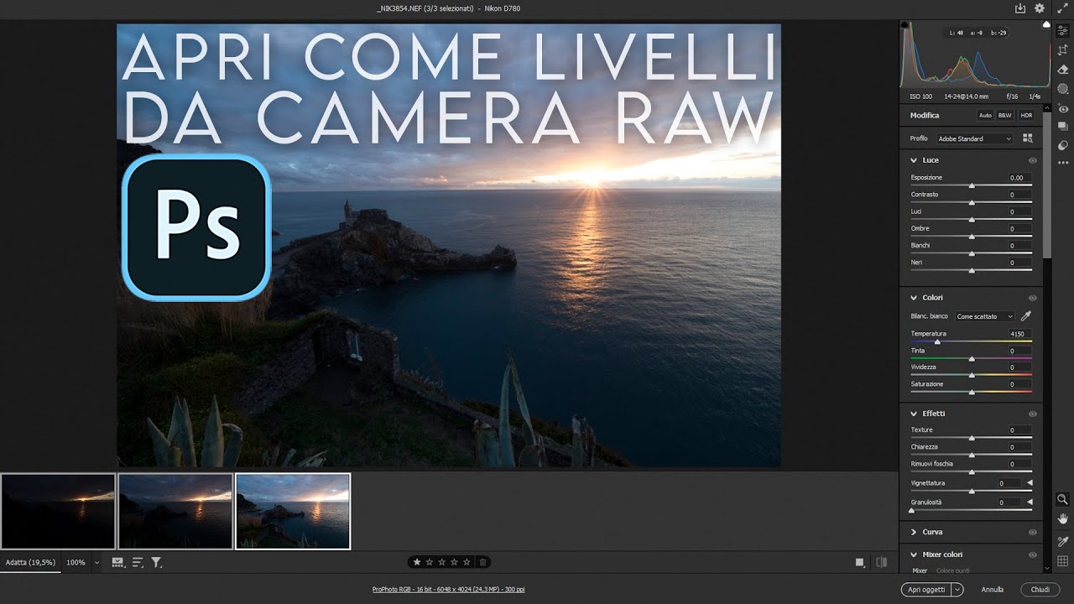1074x604 pixels.
Task: Open the Apri oggetti options arrow
Action: coord(957,590)
